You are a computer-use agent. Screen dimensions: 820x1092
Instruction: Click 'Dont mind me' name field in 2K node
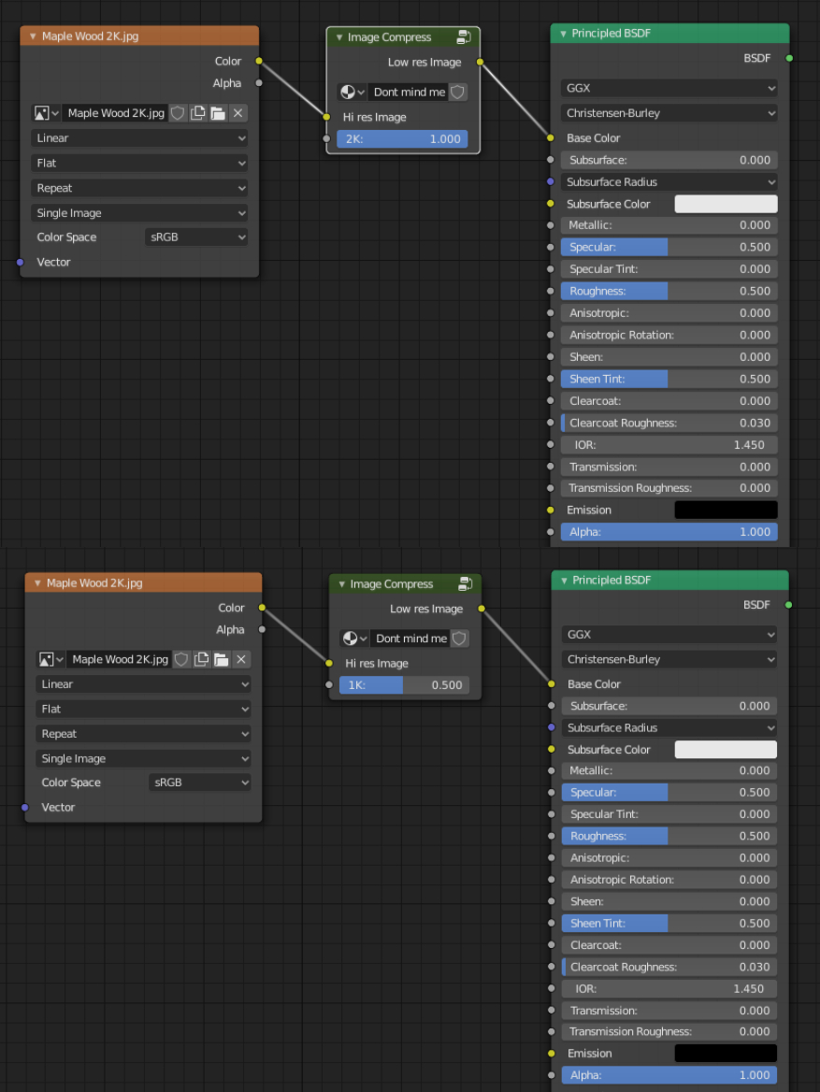click(409, 92)
